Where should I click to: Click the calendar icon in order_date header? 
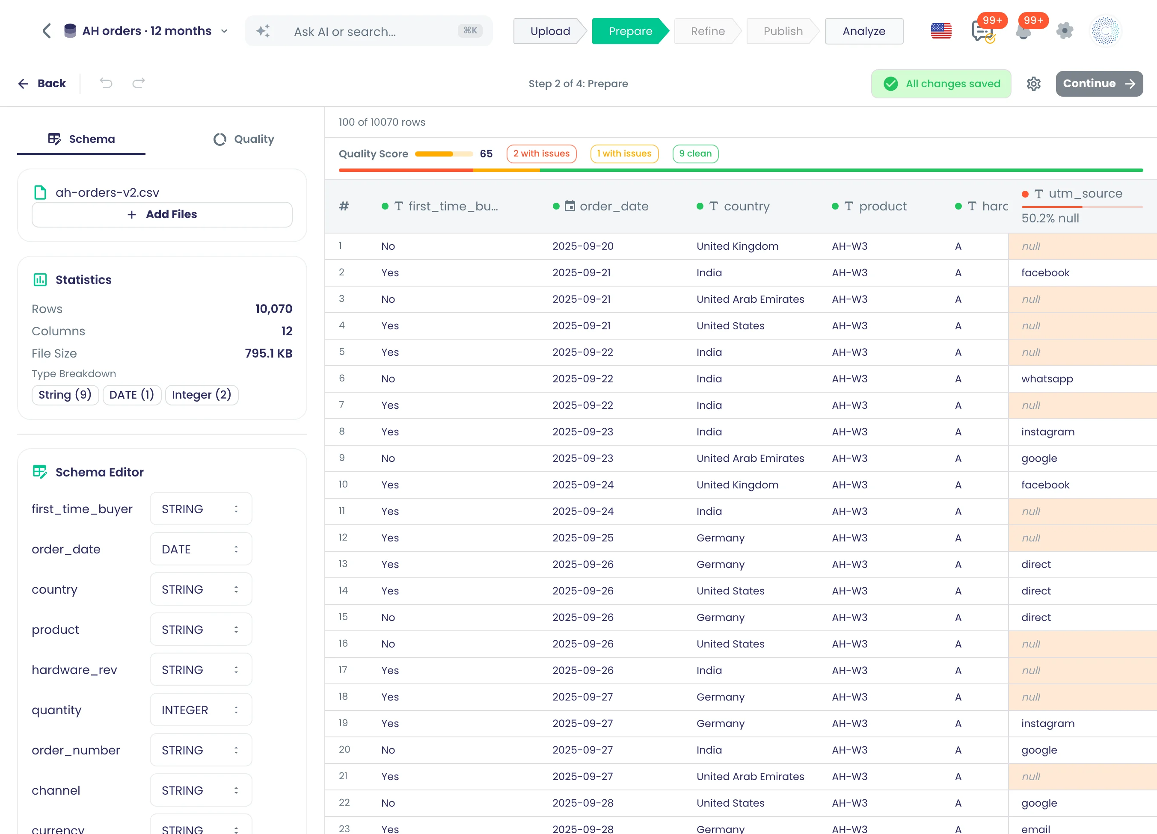(570, 206)
